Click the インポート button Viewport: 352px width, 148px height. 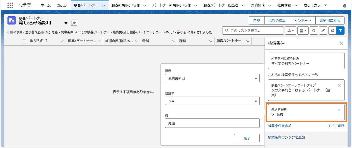[x=303, y=20]
